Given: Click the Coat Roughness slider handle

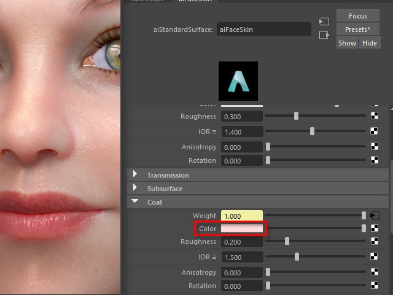Looking at the screenshot, I should 287,242.
